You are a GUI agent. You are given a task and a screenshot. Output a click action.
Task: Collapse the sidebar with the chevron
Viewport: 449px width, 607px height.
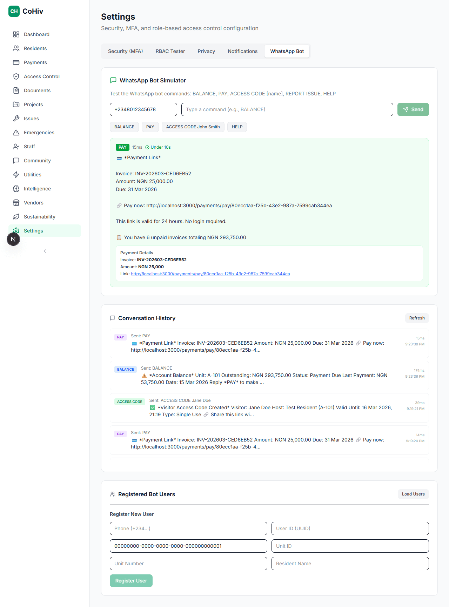[x=45, y=251]
